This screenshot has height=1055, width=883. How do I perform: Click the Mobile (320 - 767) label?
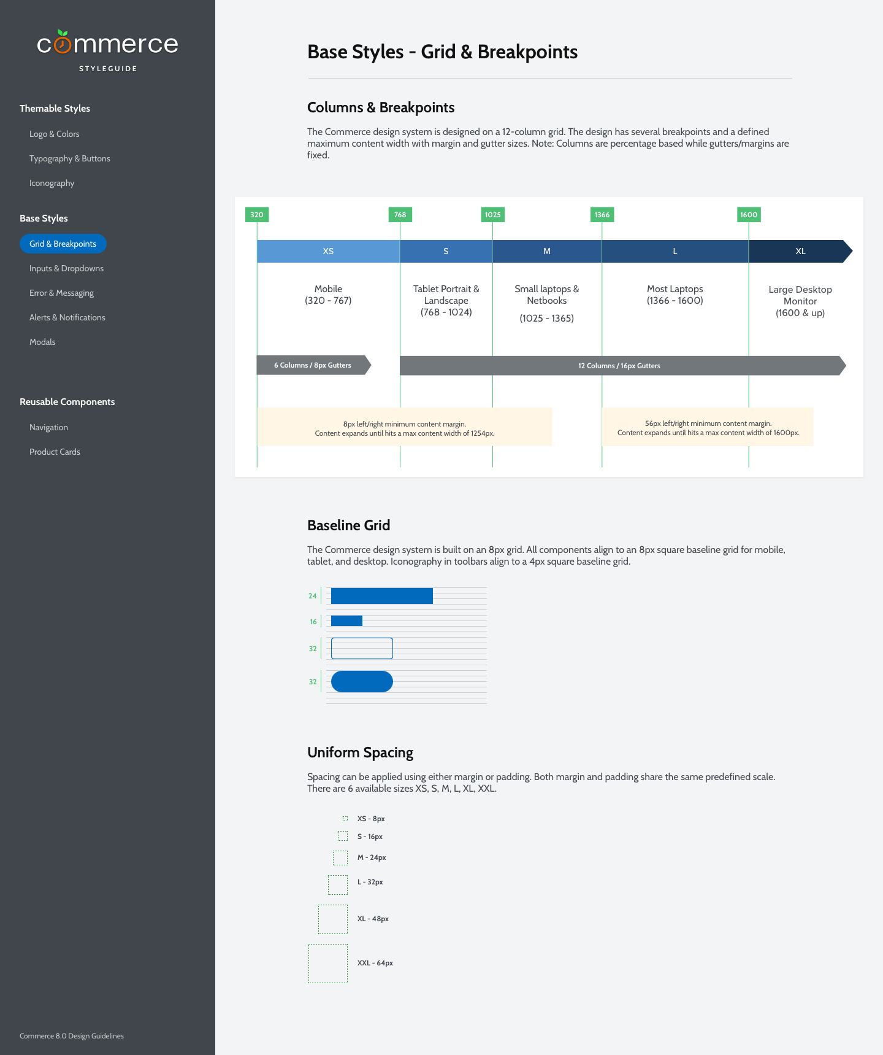pyautogui.click(x=328, y=295)
